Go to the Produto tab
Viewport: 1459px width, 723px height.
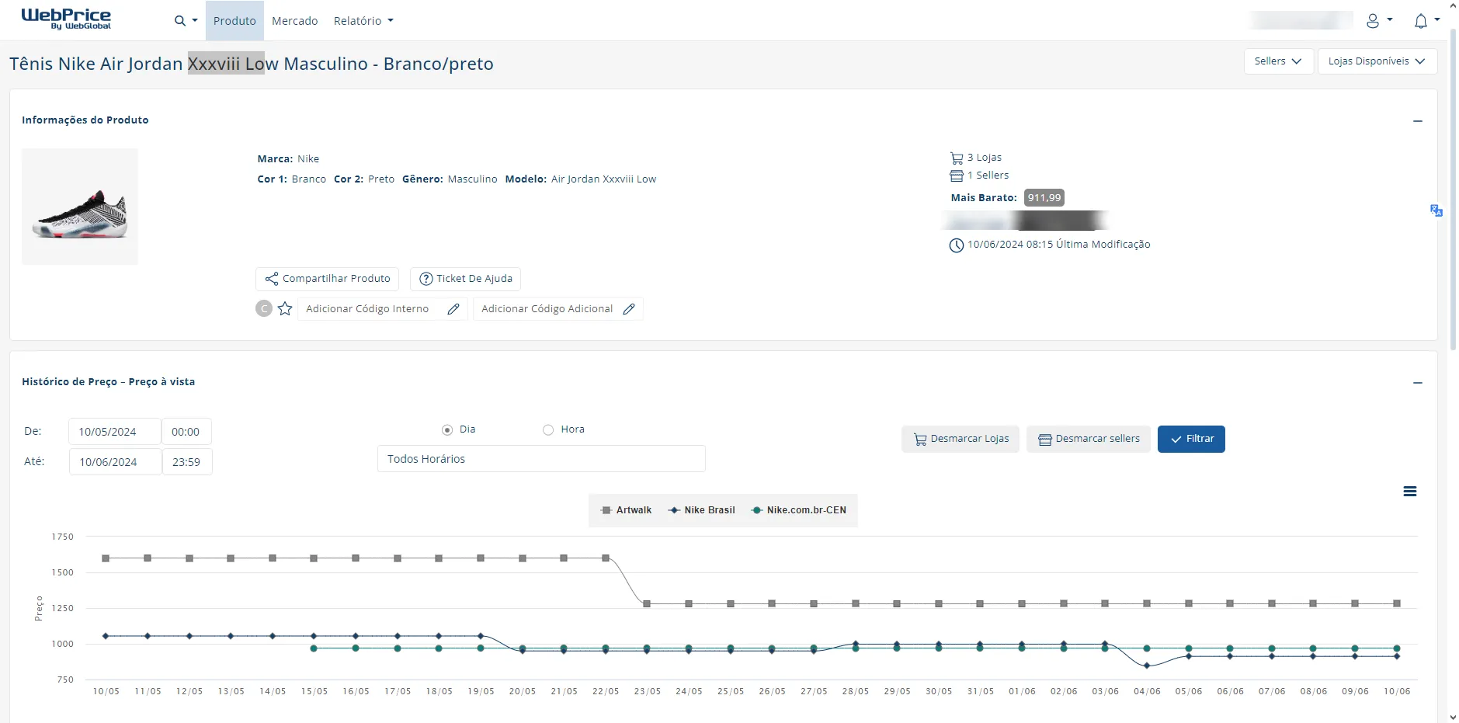[x=234, y=21]
